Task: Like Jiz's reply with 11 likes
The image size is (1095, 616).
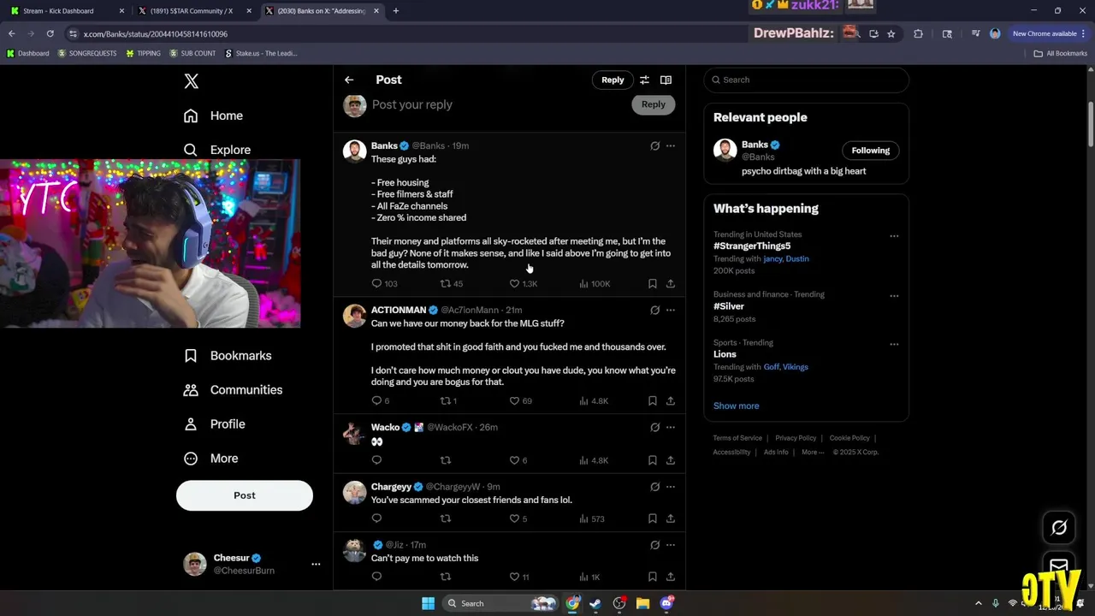Action: (519, 577)
